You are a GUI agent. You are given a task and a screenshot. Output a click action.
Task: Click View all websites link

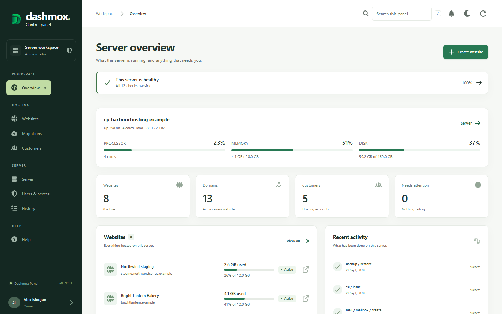point(298,241)
